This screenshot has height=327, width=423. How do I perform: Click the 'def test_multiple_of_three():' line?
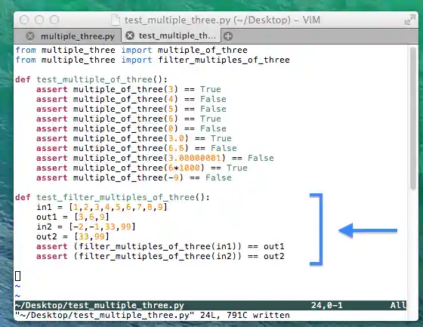point(91,79)
